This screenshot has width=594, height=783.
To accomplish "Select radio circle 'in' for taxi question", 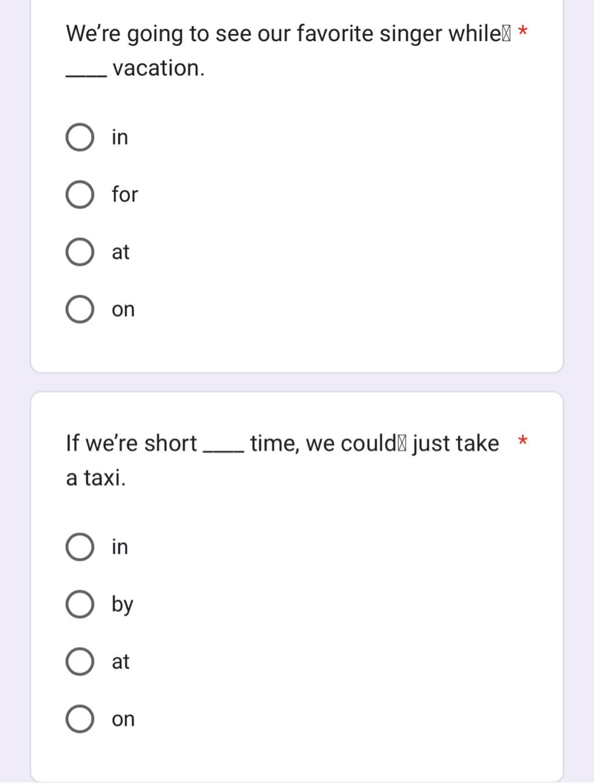I will 80,547.
